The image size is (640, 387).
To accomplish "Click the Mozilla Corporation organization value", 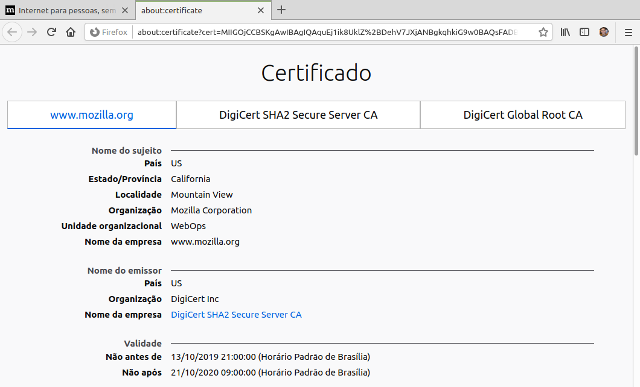I will (x=211, y=210).
